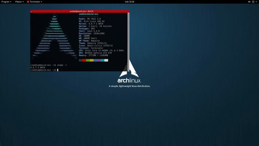Open the Platser places menu
The image size is (259, 146).
tap(19, 2)
